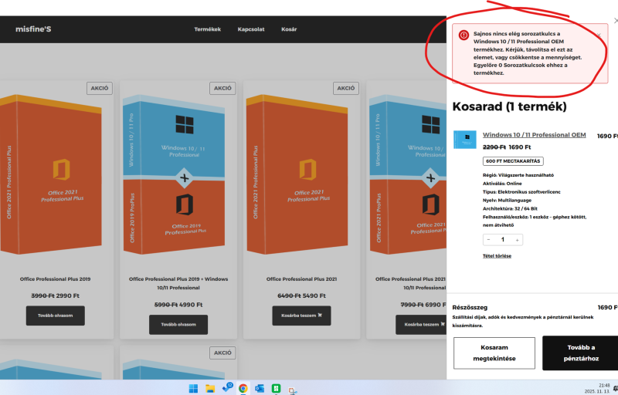Increase cart quantity with plus button
The width and height of the screenshot is (618, 395).
tap(517, 240)
